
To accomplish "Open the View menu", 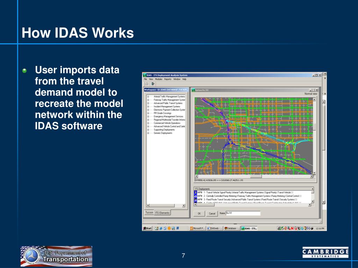I will (151, 79).
